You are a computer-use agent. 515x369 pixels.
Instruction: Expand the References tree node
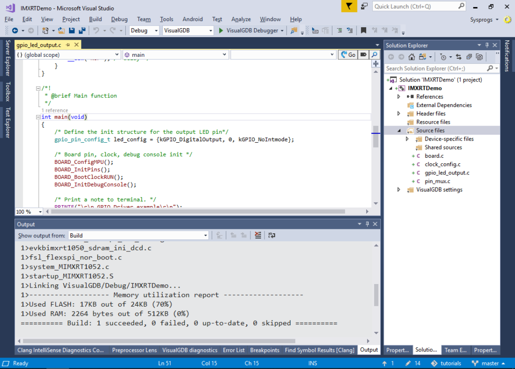point(399,97)
